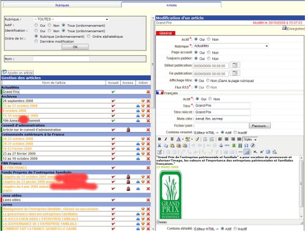Screen dimensions: 305x231
Task: Open calendar for Fin publication
Action: point(235,73)
